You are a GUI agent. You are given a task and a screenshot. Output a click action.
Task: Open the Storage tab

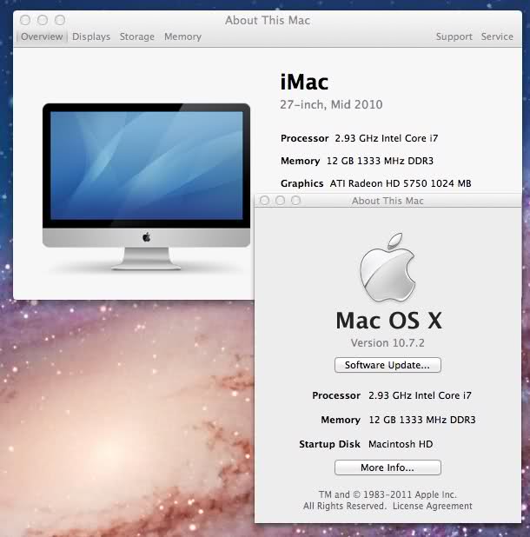pos(137,36)
